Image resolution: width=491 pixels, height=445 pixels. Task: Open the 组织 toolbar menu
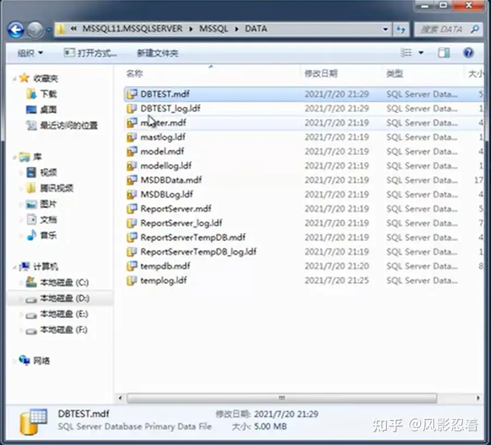[x=30, y=53]
